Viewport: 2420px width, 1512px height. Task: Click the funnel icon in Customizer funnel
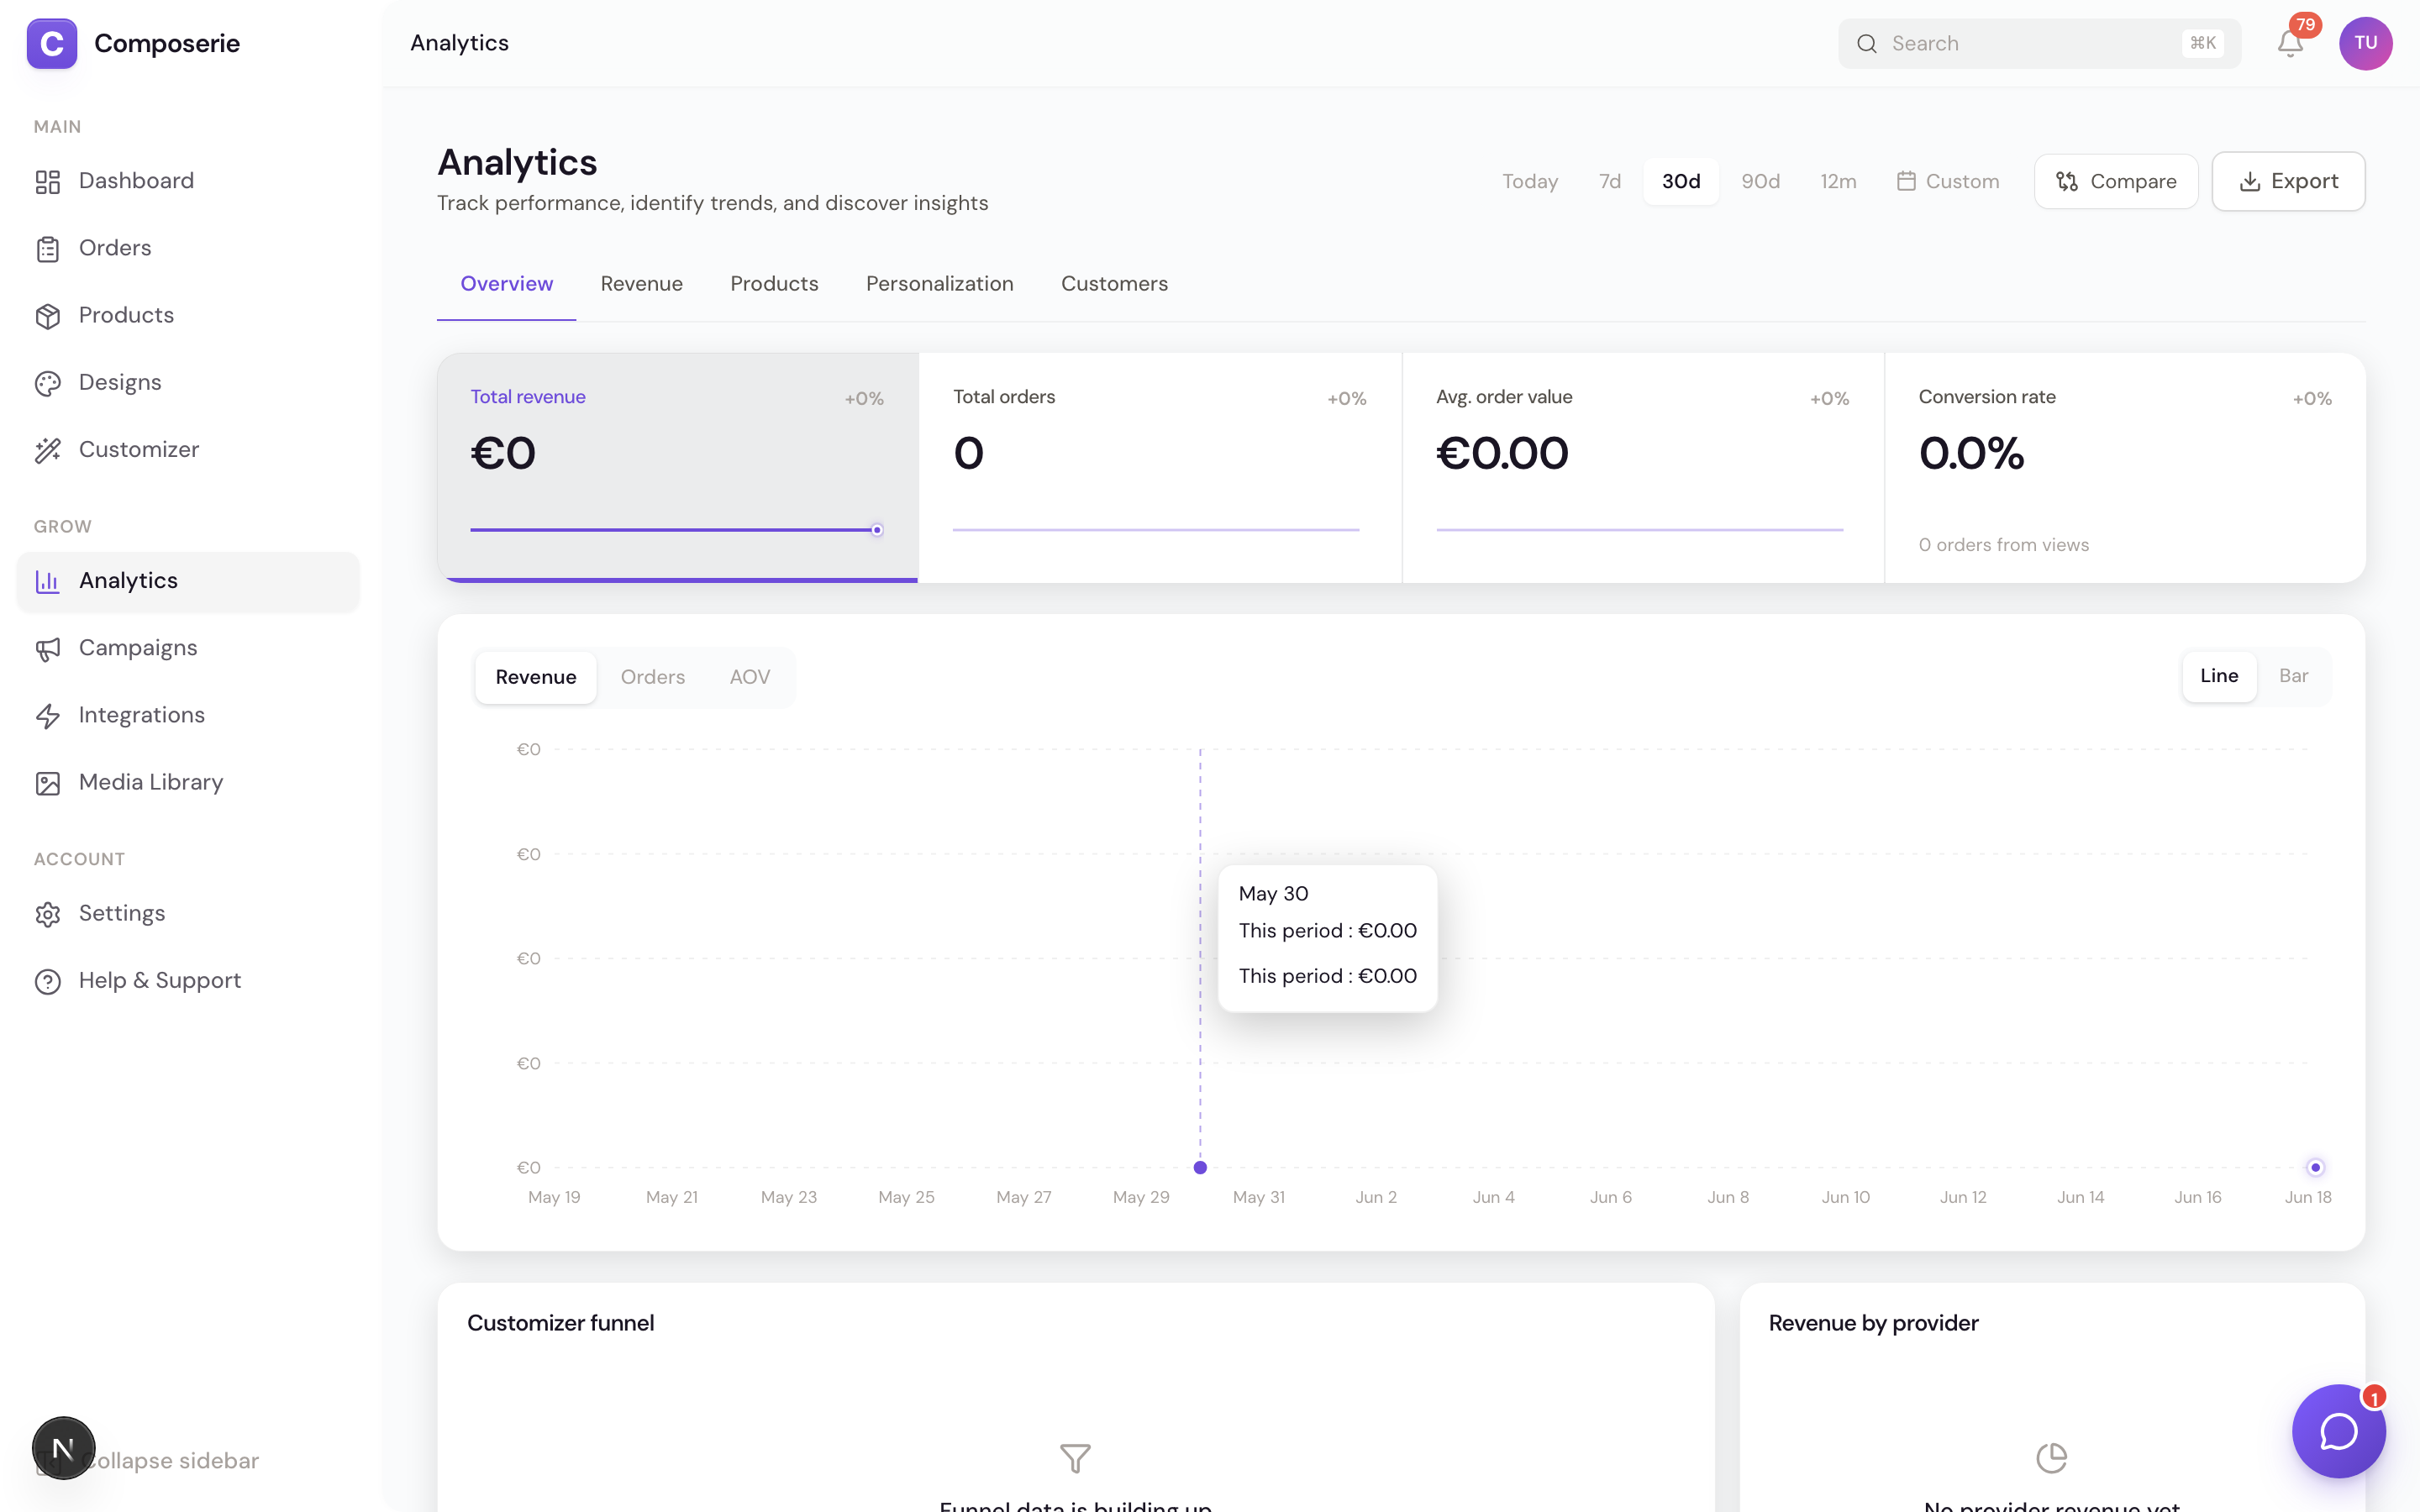coord(1075,1458)
